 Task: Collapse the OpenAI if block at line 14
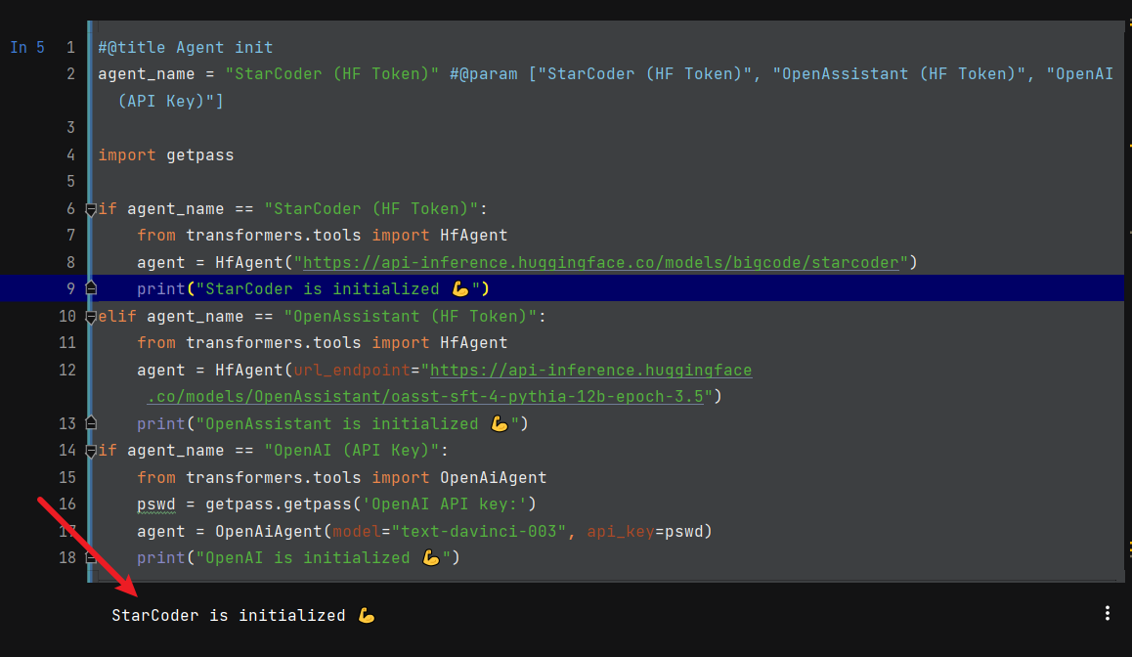[x=91, y=452]
